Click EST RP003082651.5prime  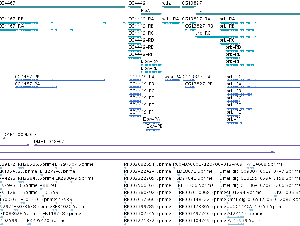point(125,168)
